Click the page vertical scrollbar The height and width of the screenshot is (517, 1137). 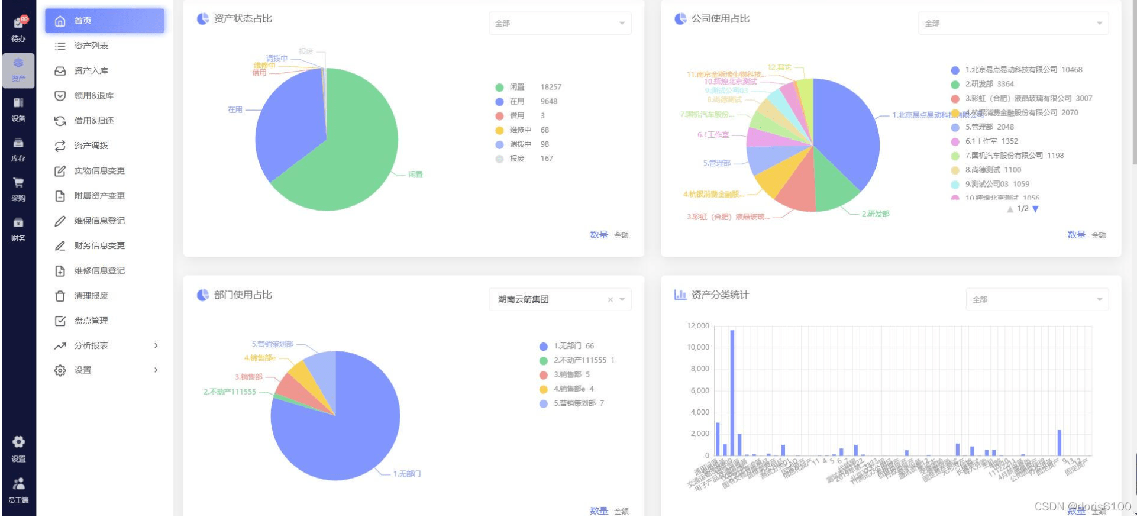tap(1134, 83)
